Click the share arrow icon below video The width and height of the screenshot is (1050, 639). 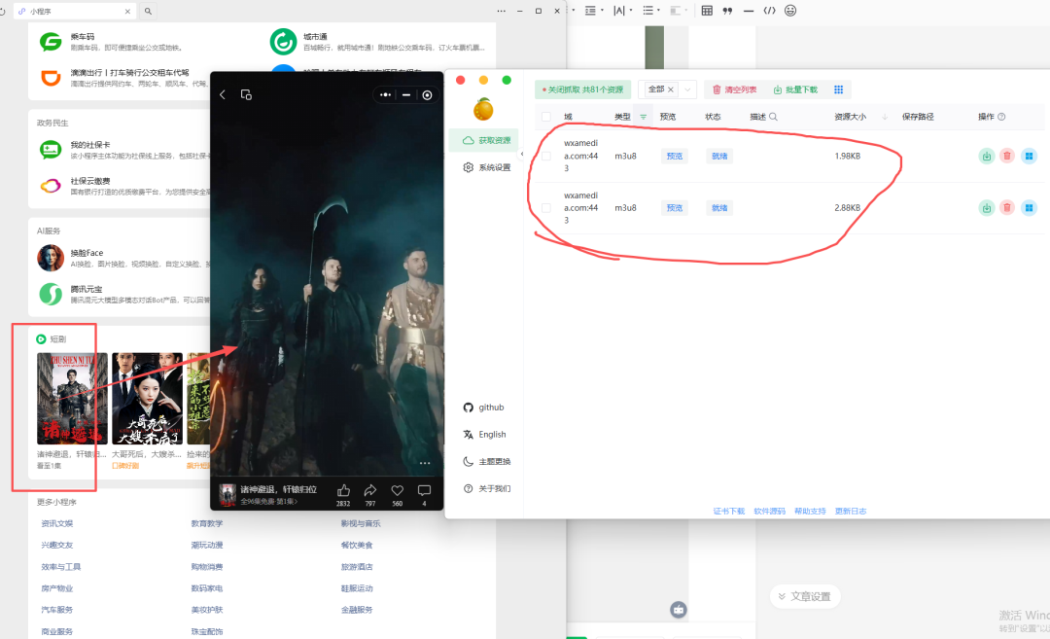click(x=370, y=491)
